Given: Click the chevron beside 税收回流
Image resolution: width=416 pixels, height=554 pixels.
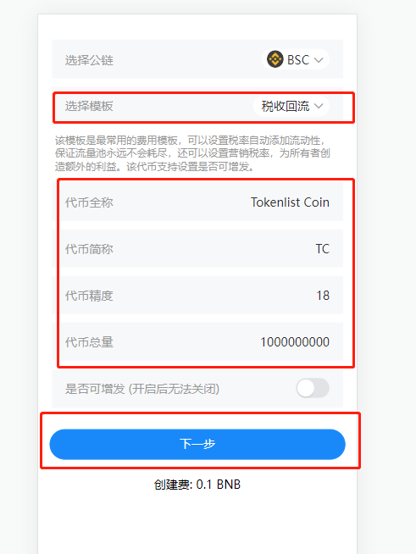Looking at the screenshot, I should (319, 106).
